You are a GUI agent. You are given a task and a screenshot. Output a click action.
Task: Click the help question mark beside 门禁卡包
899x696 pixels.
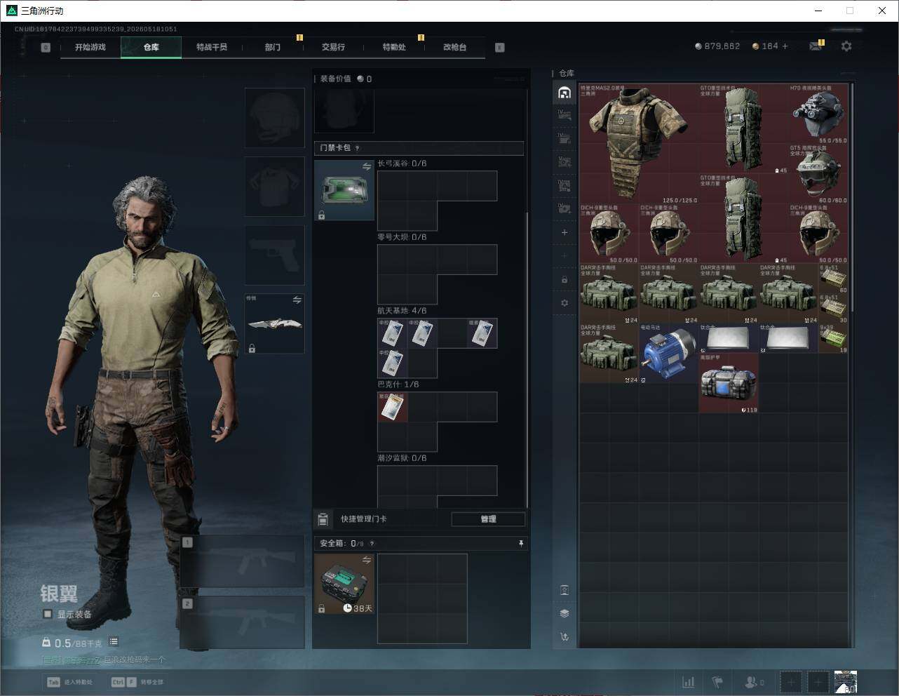tap(358, 148)
